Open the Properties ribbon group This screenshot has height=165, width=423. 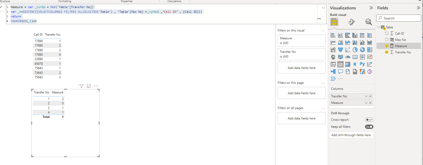click(127, 1)
